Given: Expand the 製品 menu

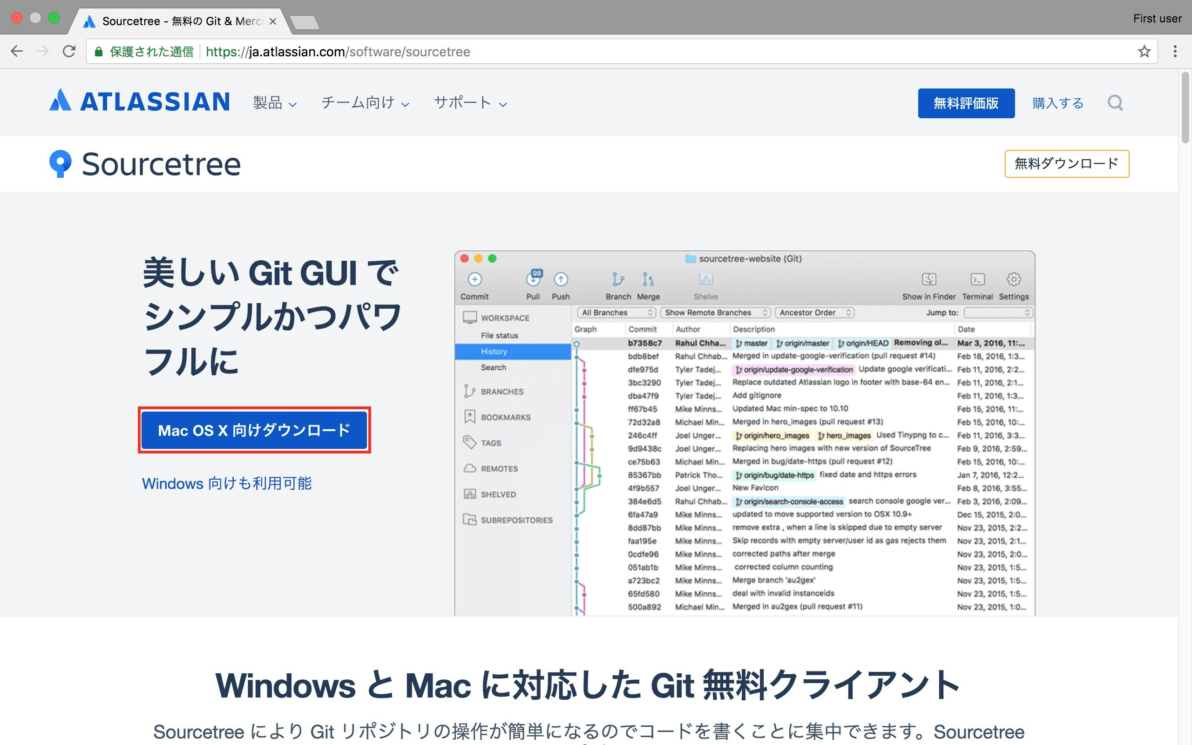Looking at the screenshot, I should tap(274, 103).
